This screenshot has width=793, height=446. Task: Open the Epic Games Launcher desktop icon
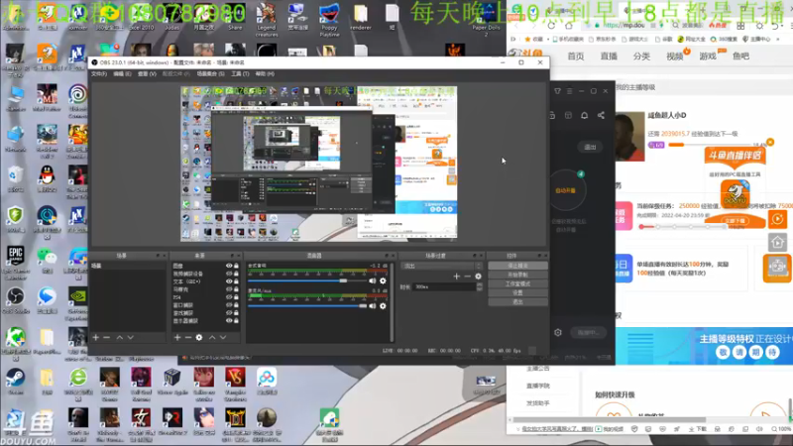tap(15, 262)
